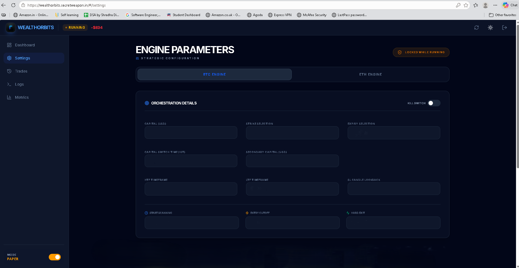The image size is (519, 268).
Task: Click the WealthOrbits logo icon
Action: pos(11,28)
